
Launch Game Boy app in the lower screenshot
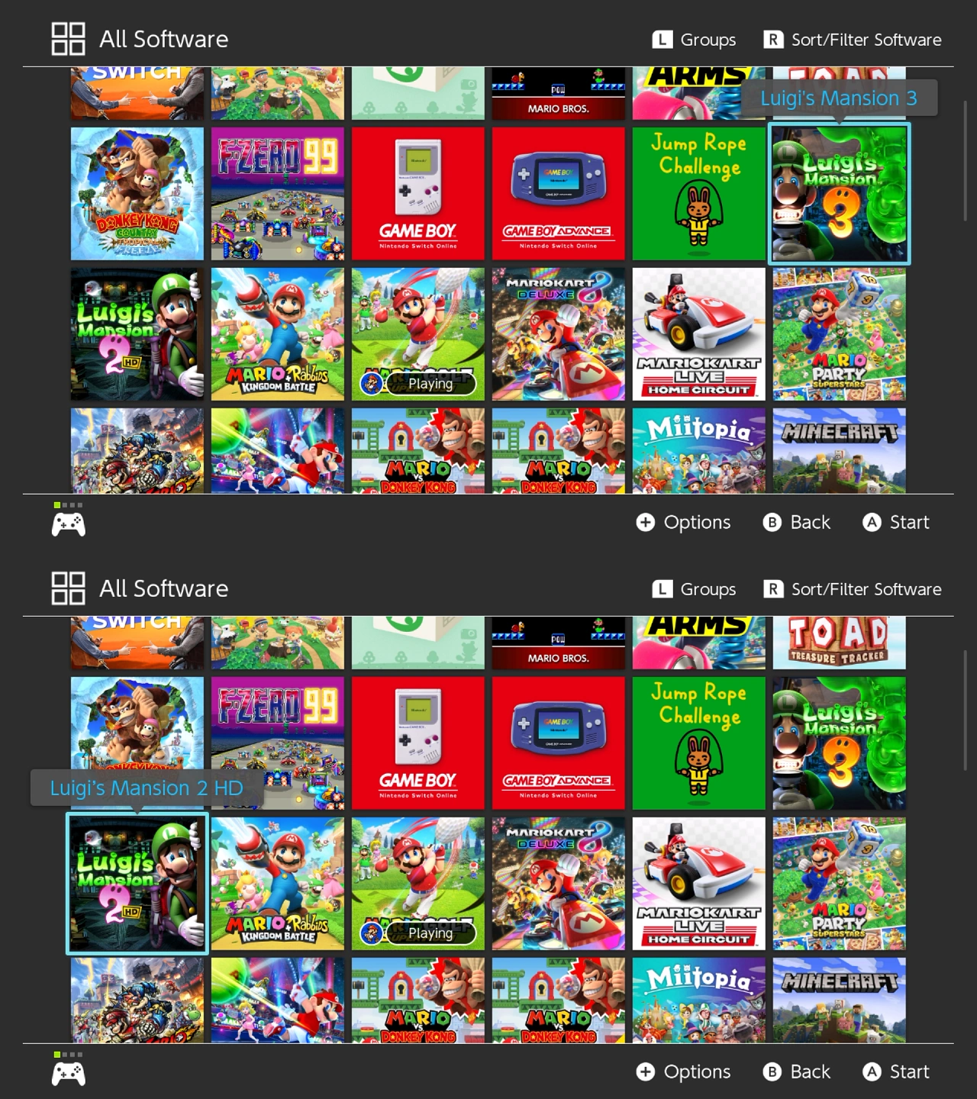click(418, 743)
